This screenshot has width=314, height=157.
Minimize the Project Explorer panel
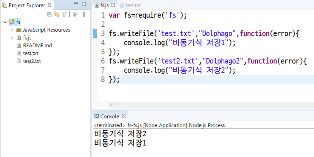(76, 4)
